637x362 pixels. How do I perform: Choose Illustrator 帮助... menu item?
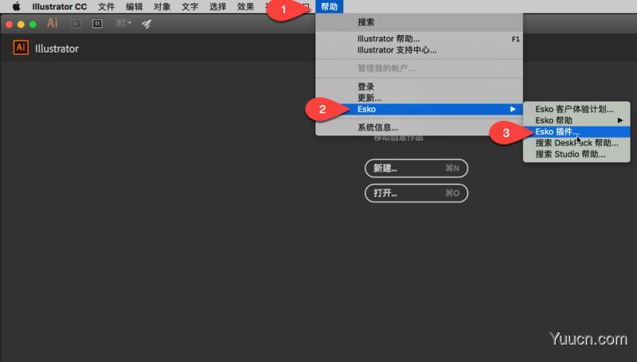tap(419, 39)
